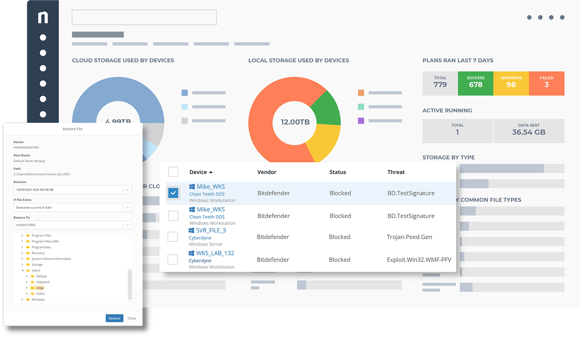580x341 pixels.
Task: Select the SUCCESS 678 plans tab
Action: pyautogui.click(x=475, y=83)
